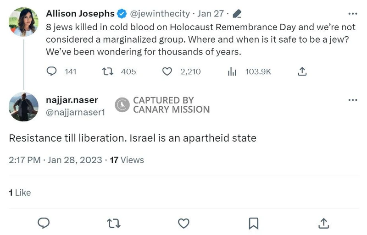The width and height of the screenshot is (367, 235).
Task: Open the 2:17 PM Jan 28, 2023 timestamp
Action: point(55,160)
